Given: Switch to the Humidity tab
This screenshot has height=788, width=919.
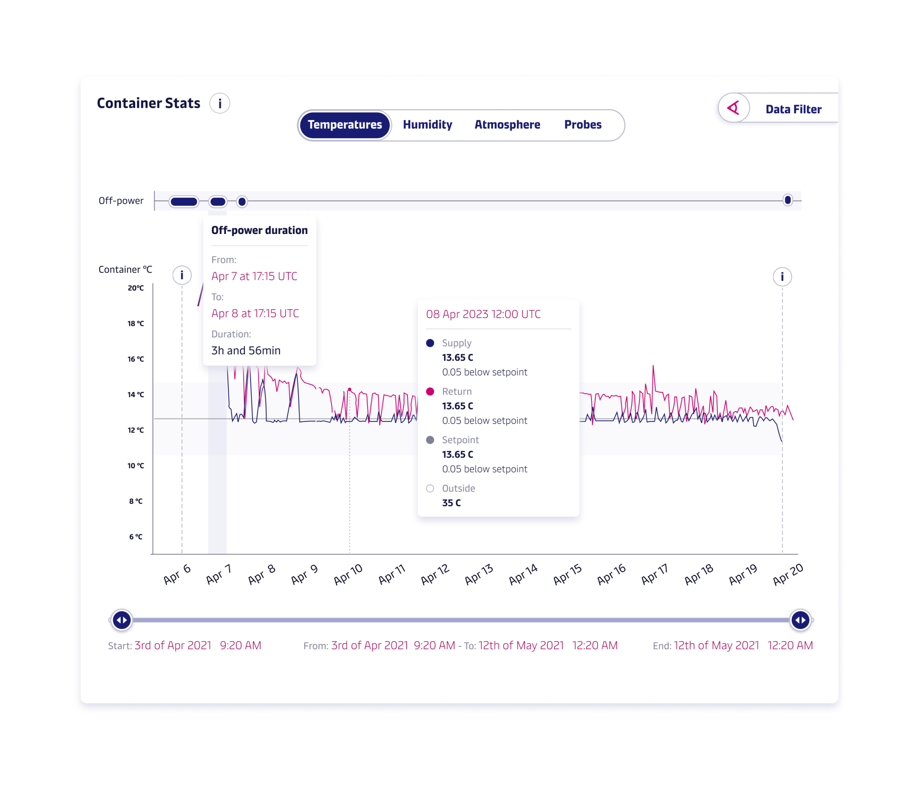Looking at the screenshot, I should (427, 125).
